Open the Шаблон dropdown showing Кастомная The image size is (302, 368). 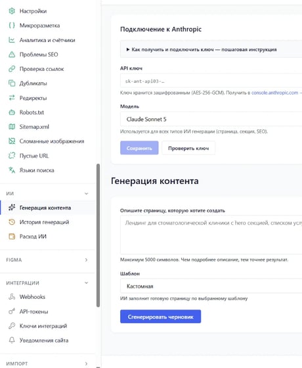click(x=211, y=286)
